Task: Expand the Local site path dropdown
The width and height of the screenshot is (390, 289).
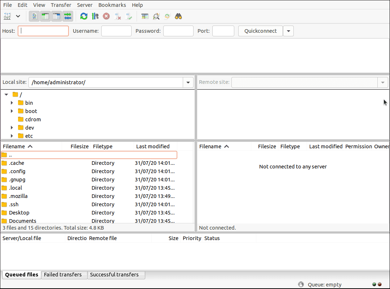Action: 188,82
